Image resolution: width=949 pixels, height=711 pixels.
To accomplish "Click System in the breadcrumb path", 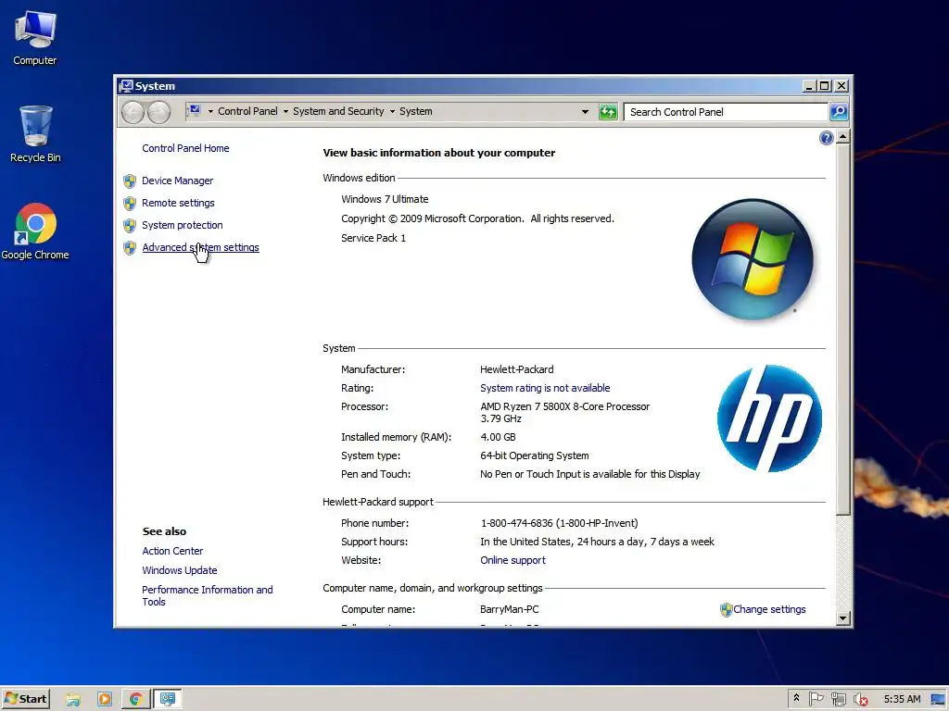I will point(416,111).
